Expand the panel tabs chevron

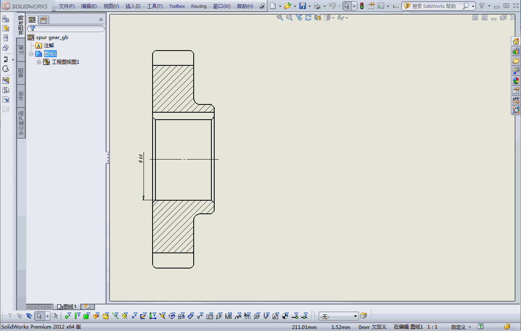click(101, 19)
